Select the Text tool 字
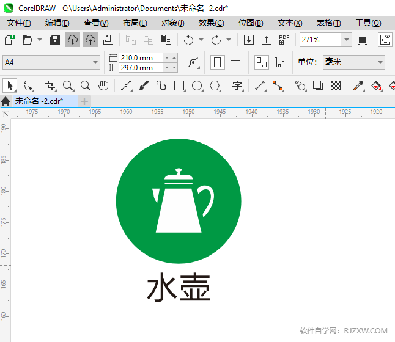The image size is (395, 342). (238, 86)
